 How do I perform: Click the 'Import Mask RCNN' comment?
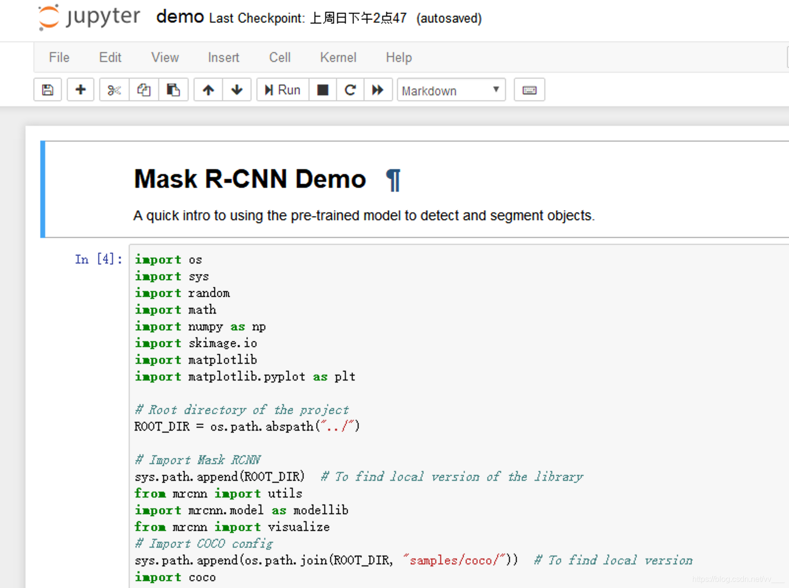197,460
